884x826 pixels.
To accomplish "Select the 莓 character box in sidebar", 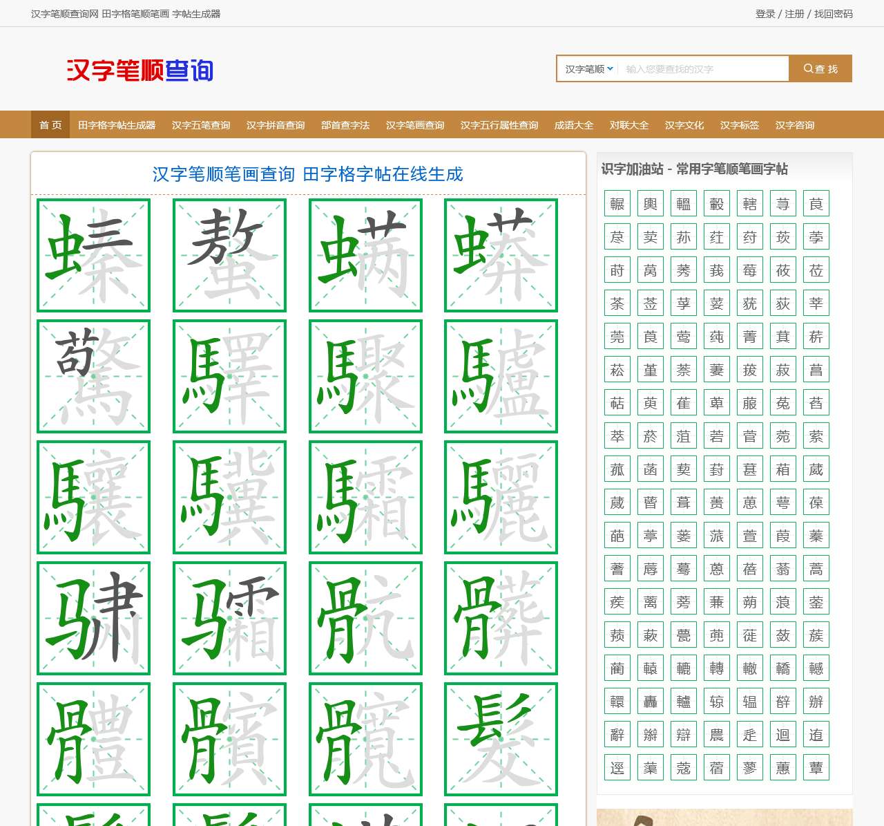I will pyautogui.click(x=750, y=270).
